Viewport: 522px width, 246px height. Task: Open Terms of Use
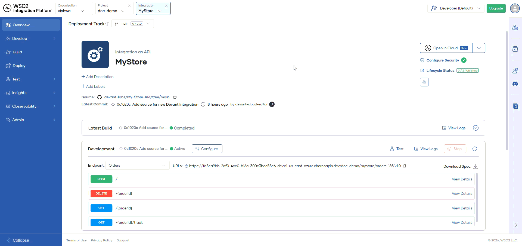[76, 240]
